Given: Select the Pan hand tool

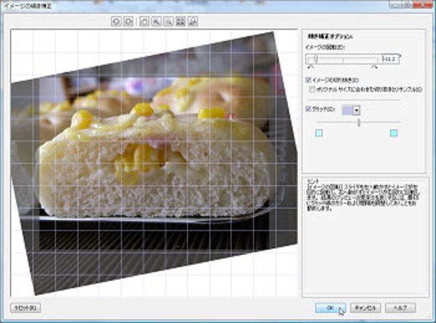Looking at the screenshot, I should (x=144, y=21).
